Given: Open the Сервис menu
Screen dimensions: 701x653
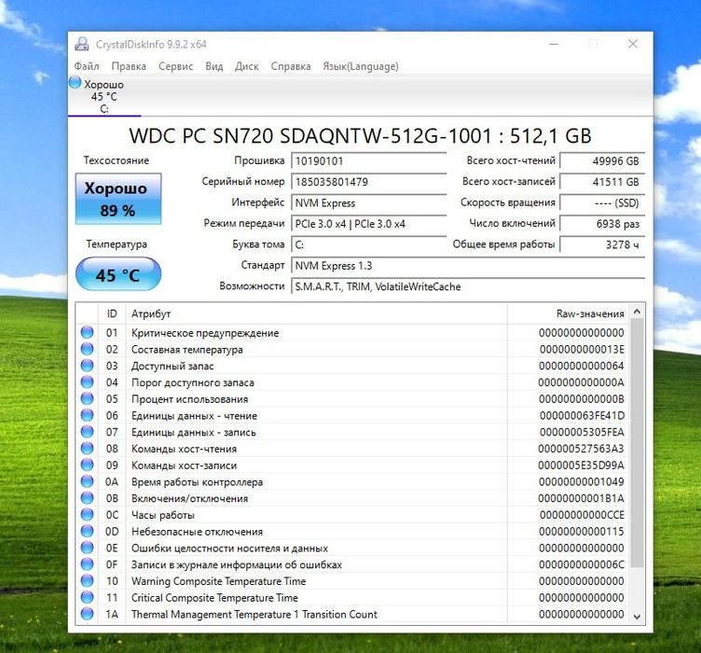Looking at the screenshot, I should [x=175, y=66].
